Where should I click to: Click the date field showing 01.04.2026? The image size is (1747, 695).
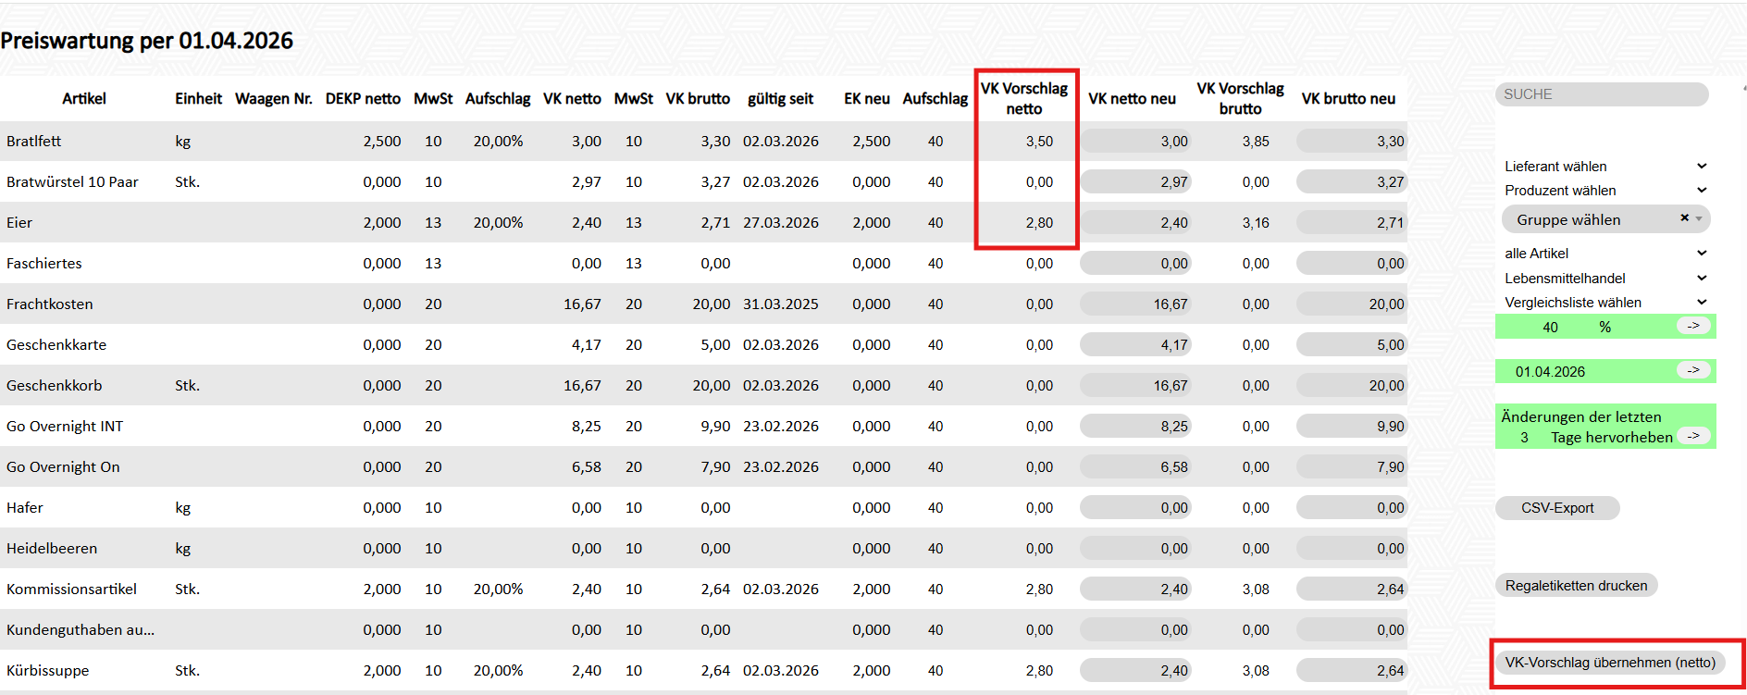[x=1573, y=372]
